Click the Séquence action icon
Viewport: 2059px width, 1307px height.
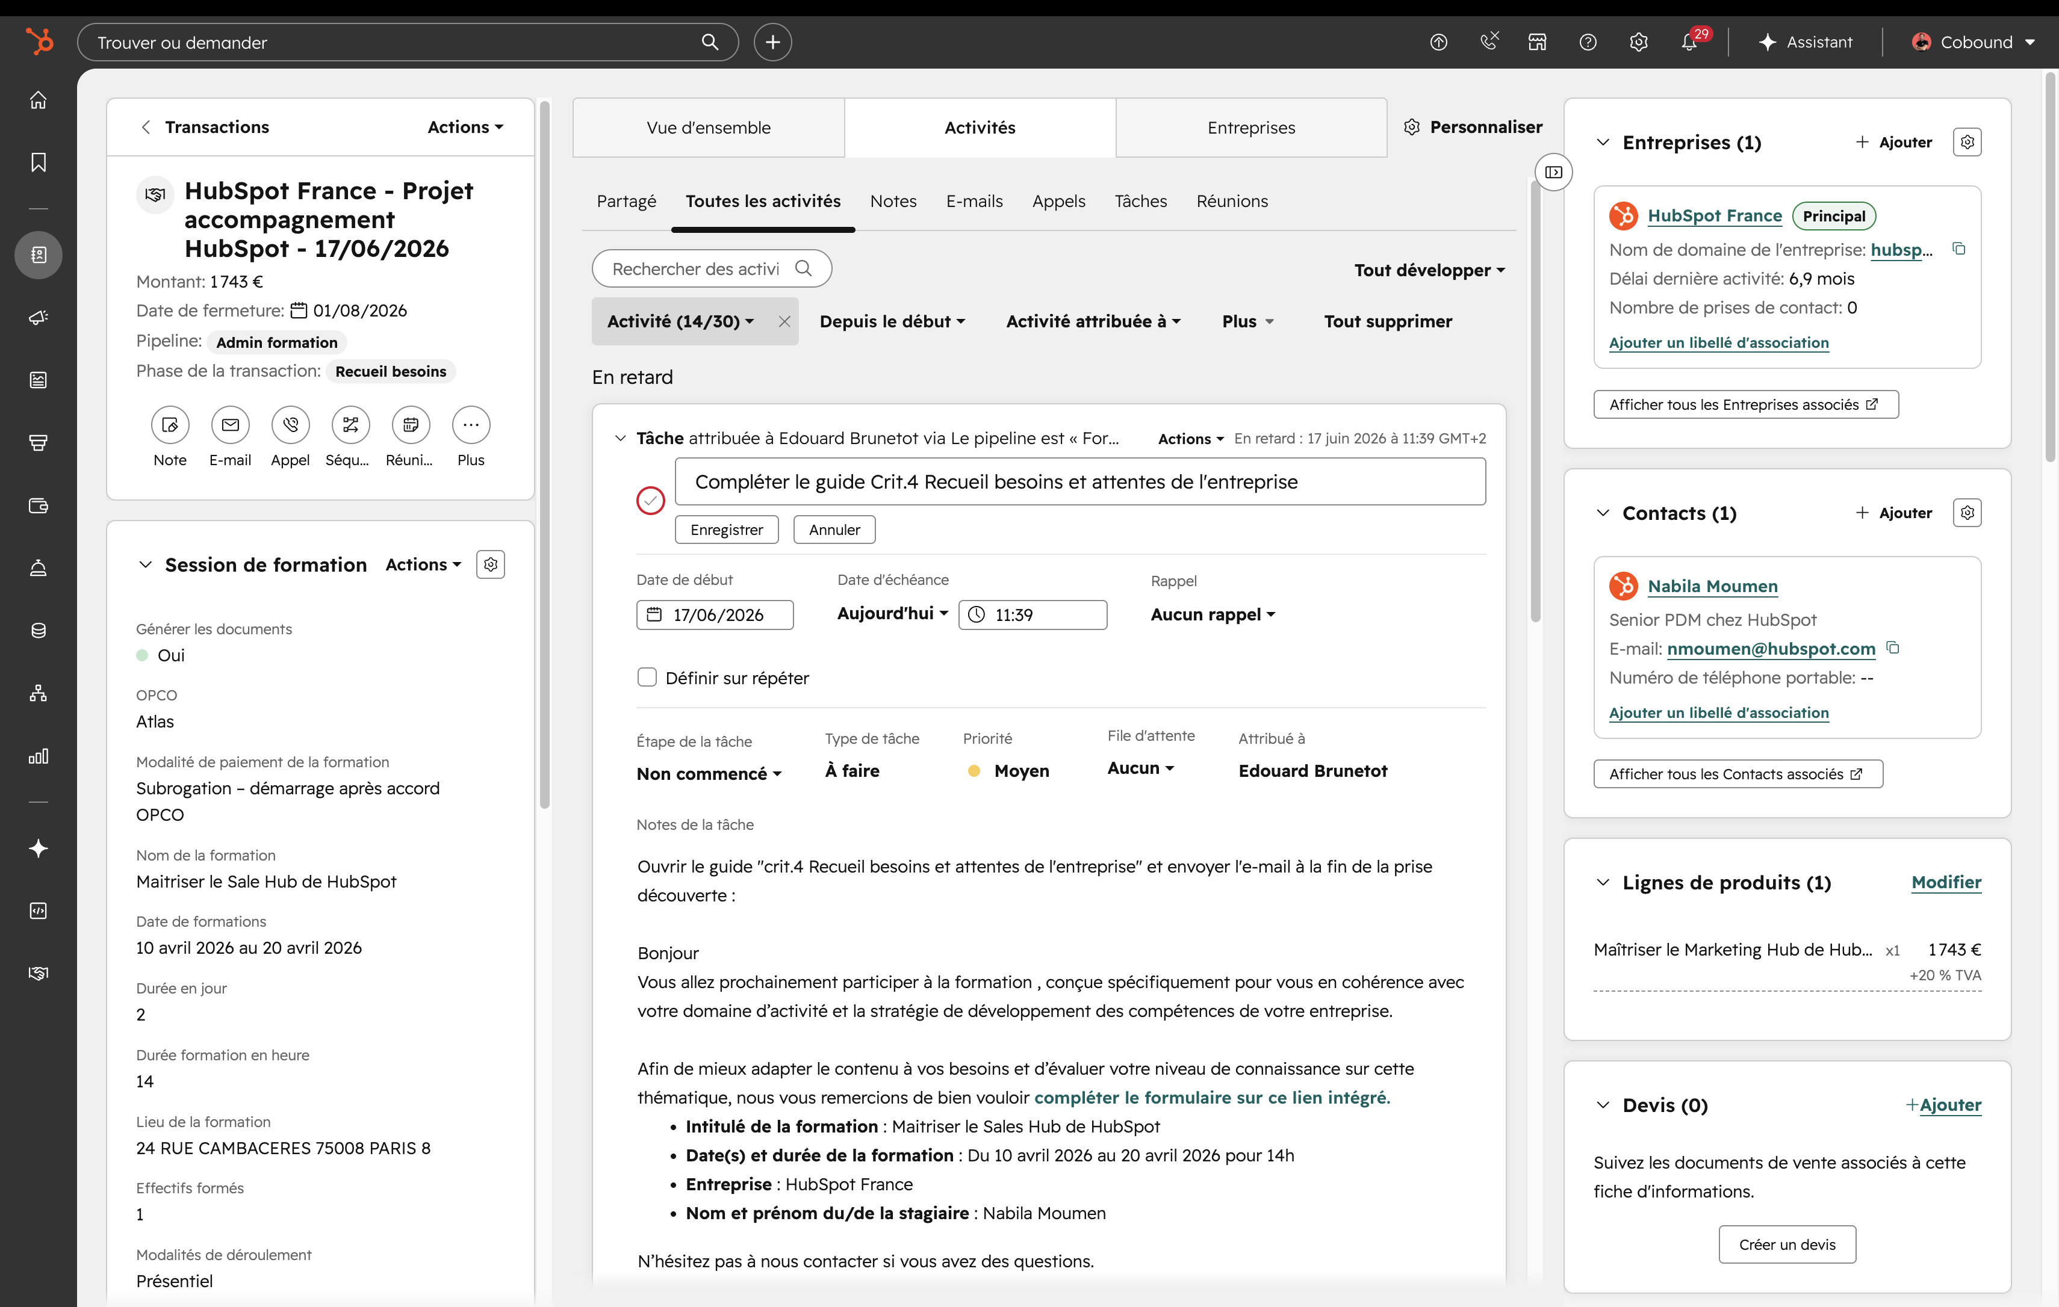tap(350, 425)
